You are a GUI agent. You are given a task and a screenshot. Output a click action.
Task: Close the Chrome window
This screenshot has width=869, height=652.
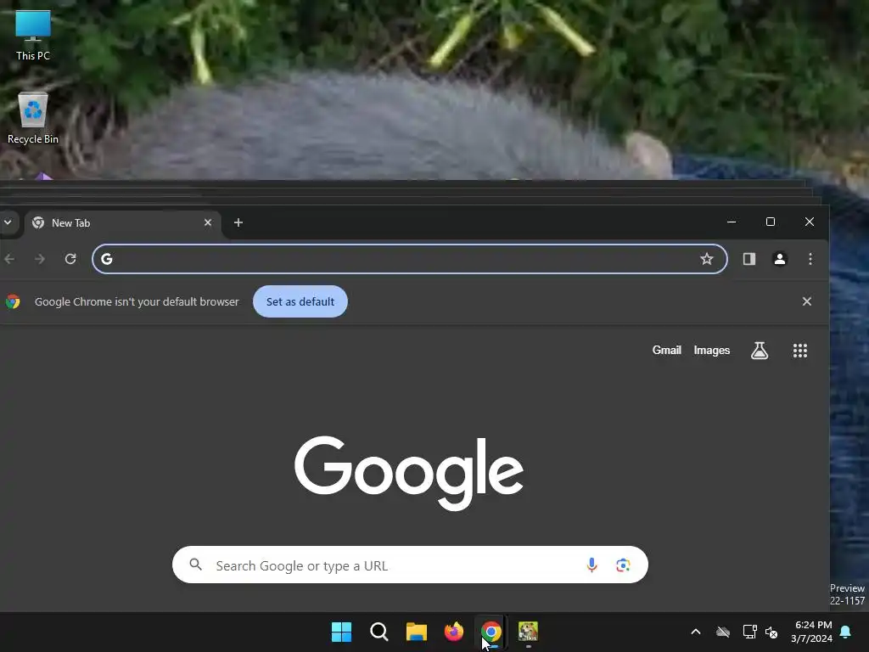809,222
